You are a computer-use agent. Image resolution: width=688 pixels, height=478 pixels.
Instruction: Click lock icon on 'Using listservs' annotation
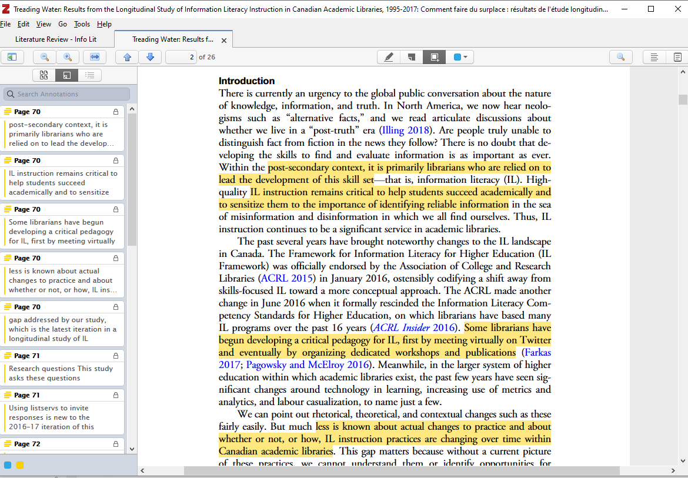coord(116,395)
